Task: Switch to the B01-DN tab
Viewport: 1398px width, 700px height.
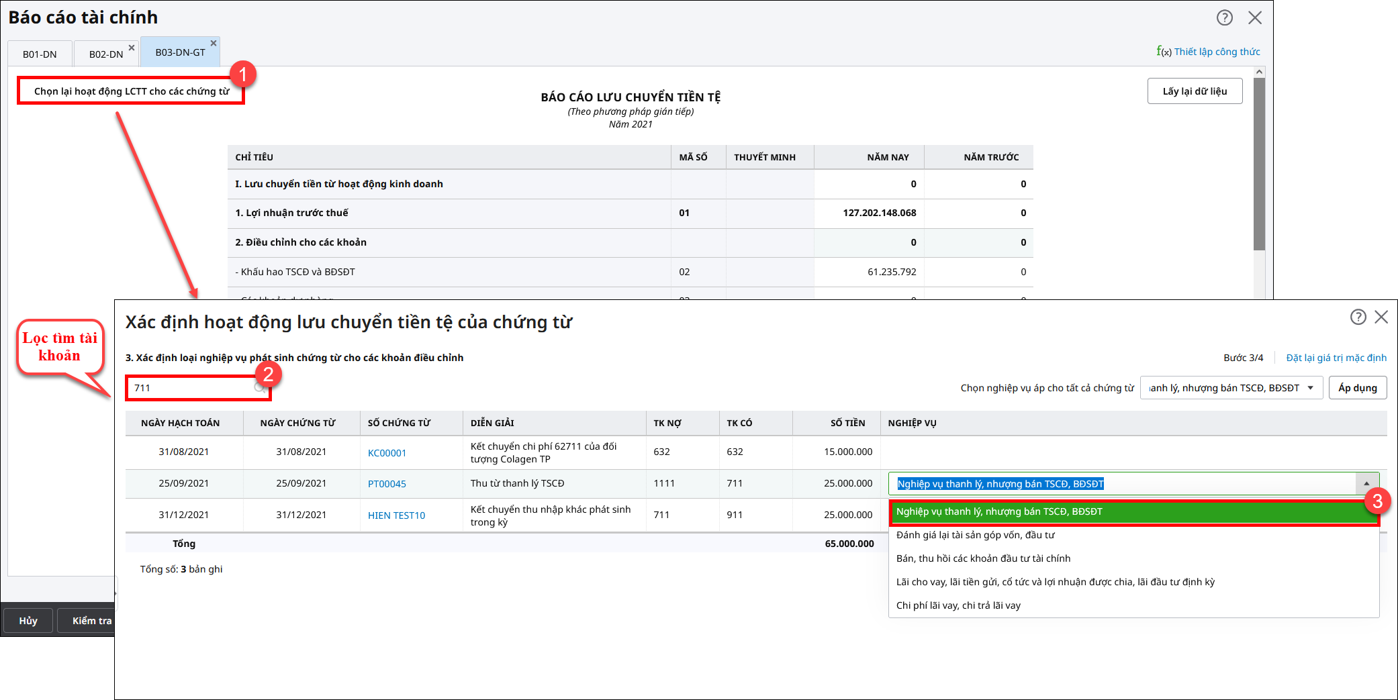Action: point(40,54)
